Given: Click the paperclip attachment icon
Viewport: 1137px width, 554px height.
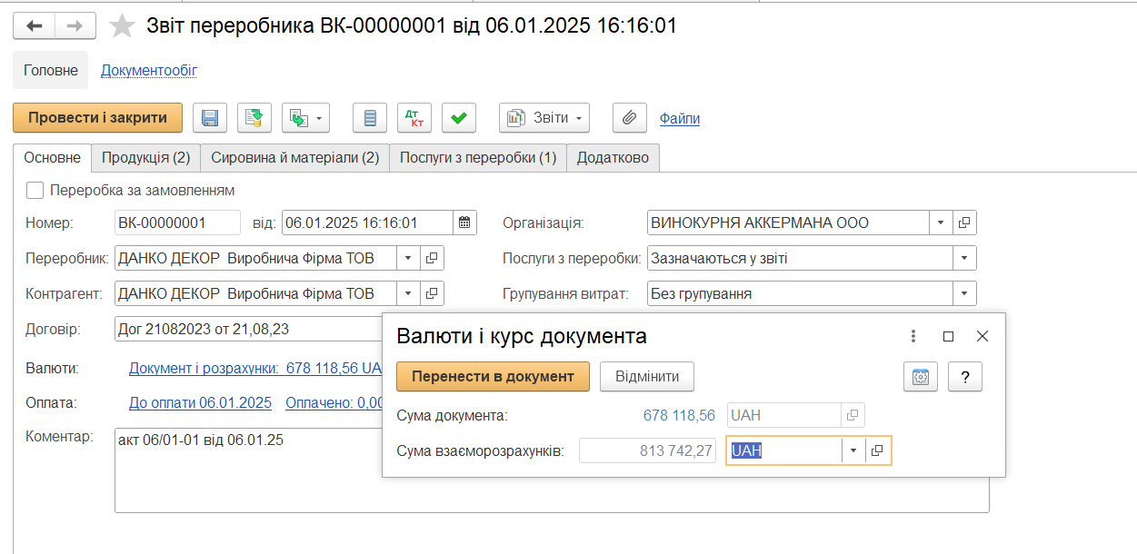Looking at the screenshot, I should point(629,118).
